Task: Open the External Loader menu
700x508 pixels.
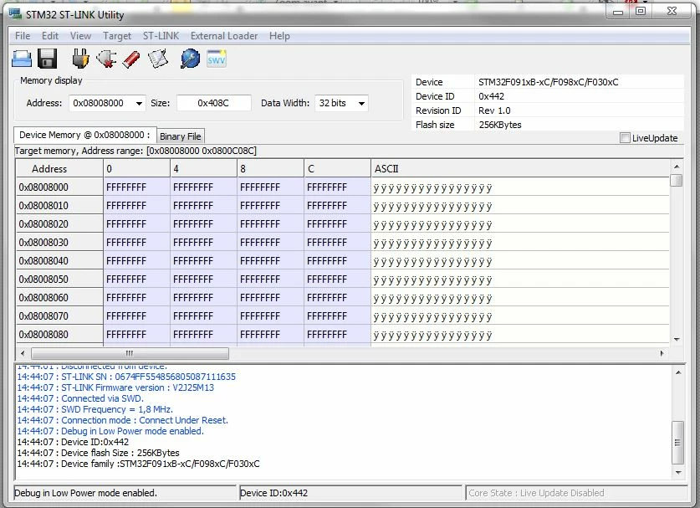Action: [224, 36]
